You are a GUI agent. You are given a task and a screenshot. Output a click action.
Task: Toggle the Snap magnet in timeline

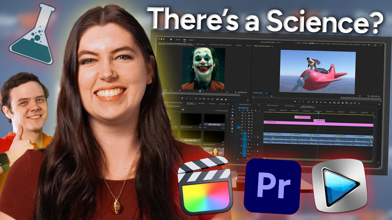[x=243, y=110]
